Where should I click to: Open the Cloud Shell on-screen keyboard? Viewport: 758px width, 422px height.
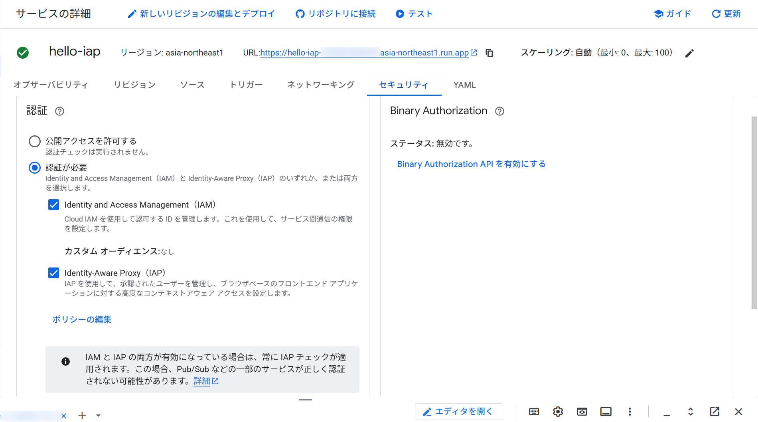[534, 411]
